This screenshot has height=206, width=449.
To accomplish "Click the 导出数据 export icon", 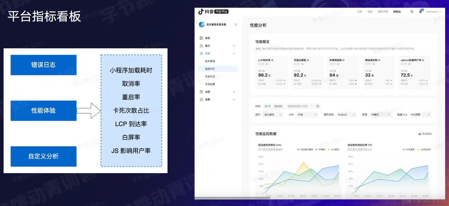I will (x=420, y=134).
